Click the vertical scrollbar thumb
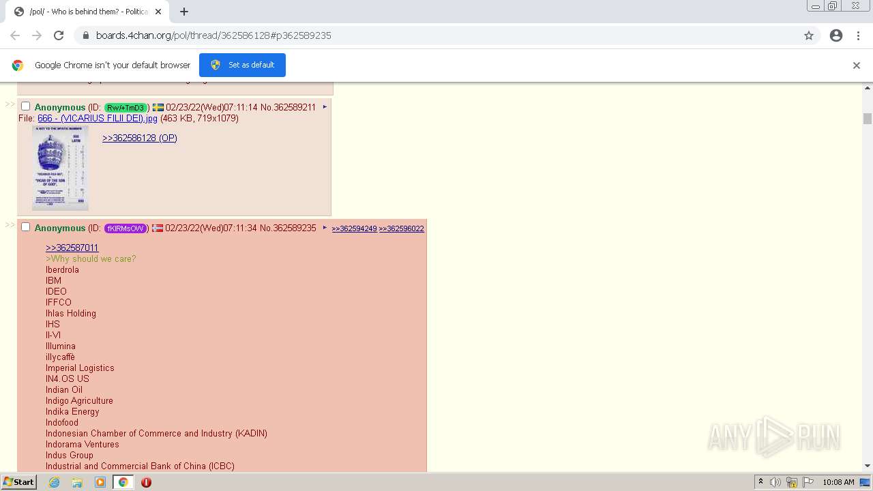This screenshot has width=873, height=491. coord(868,119)
